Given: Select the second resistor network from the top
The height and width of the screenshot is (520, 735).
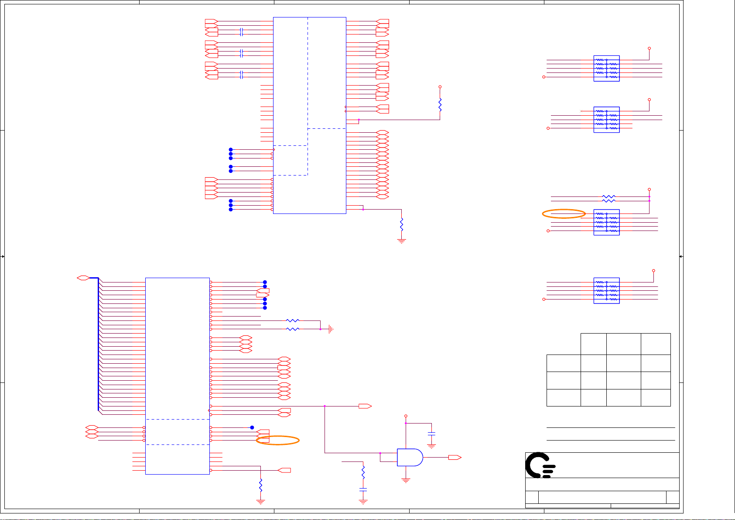Looking at the screenshot, I should (x=606, y=120).
